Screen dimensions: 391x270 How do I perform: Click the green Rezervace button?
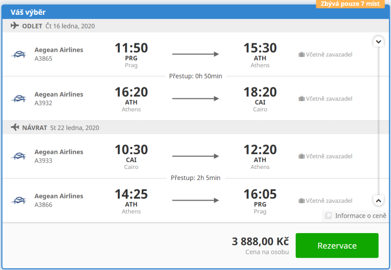coord(337,245)
